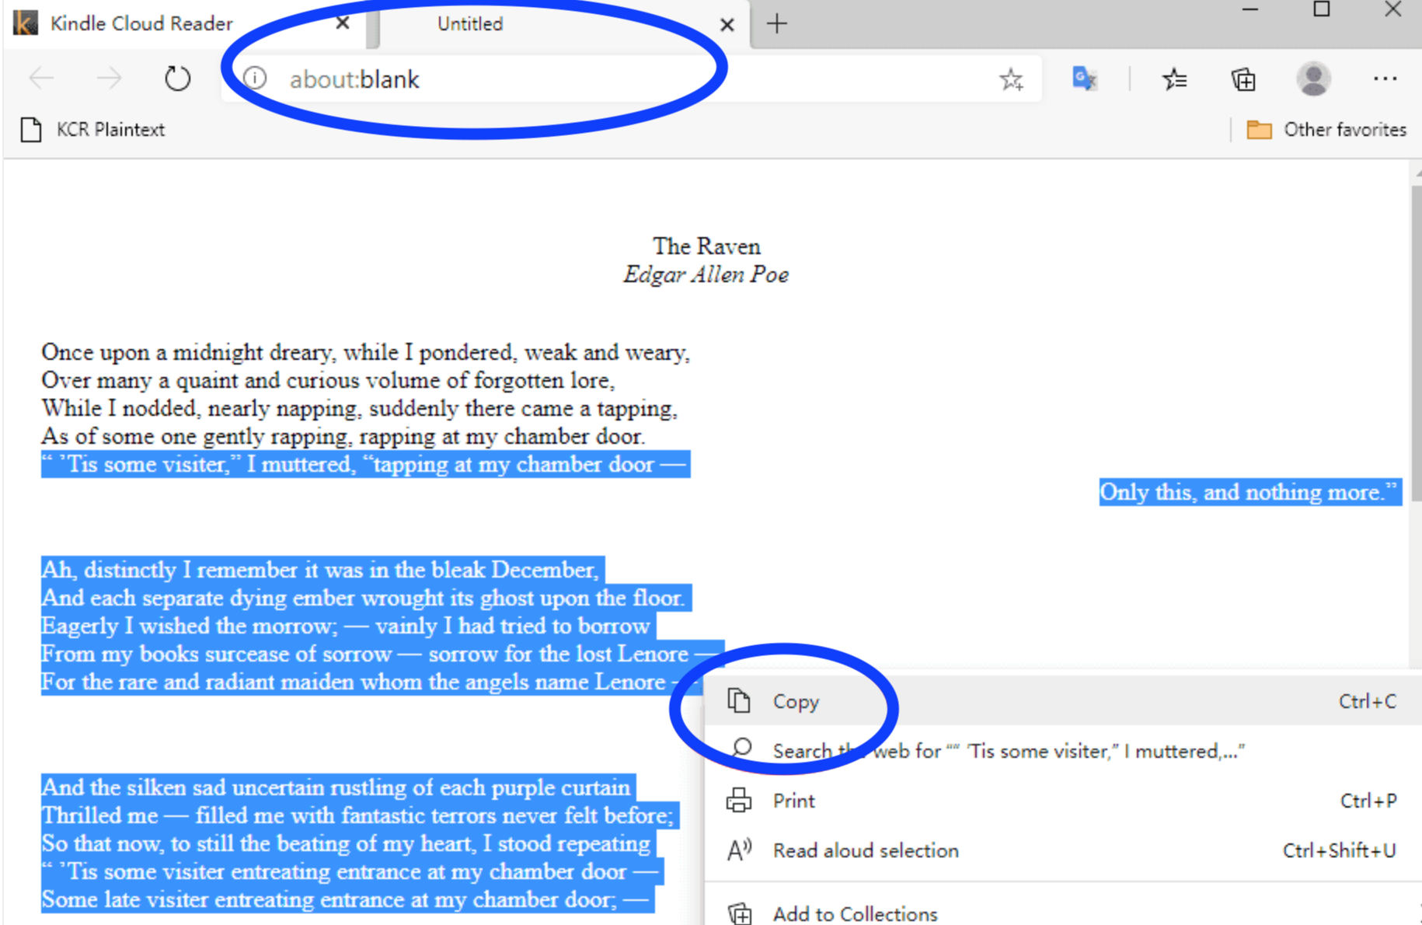
Task: Open Settings and more ellipsis menu
Action: pos(1385,79)
